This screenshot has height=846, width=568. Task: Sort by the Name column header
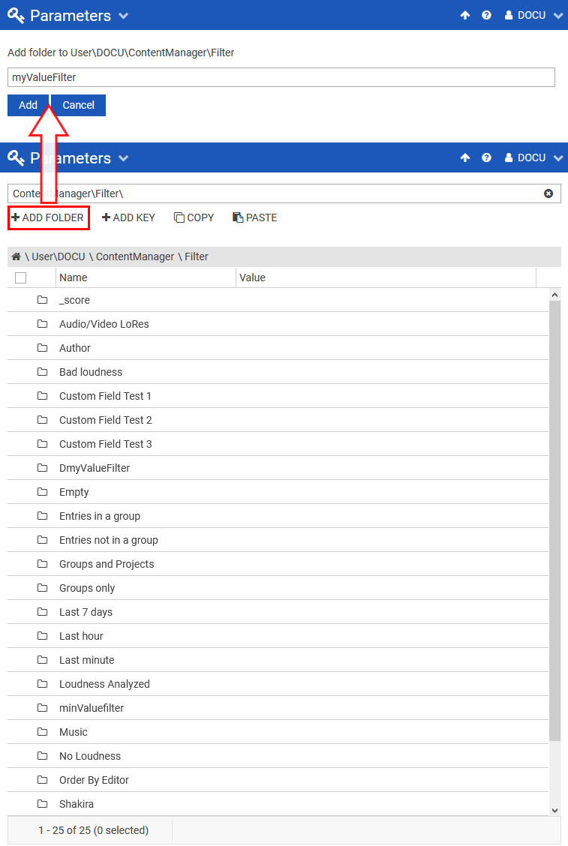coord(74,277)
